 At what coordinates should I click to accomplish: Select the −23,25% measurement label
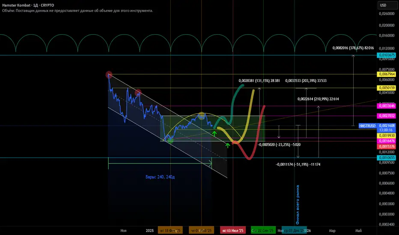pyautogui.click(x=279, y=145)
